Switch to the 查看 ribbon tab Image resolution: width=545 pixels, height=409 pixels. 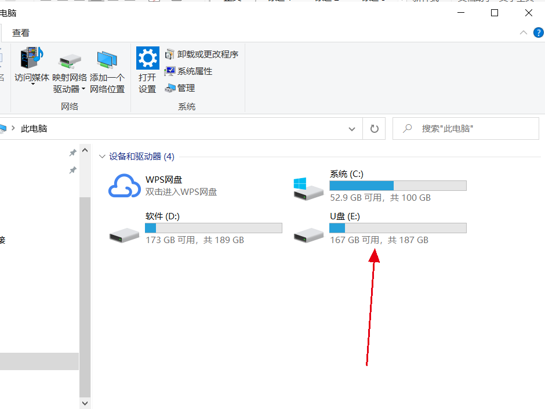pyautogui.click(x=21, y=33)
